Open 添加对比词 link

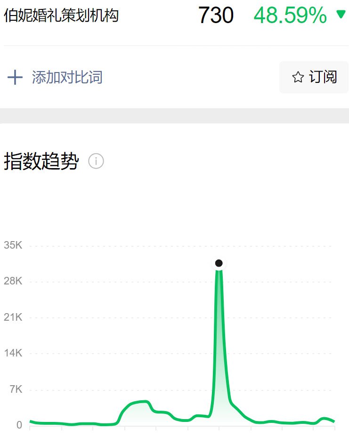point(67,77)
